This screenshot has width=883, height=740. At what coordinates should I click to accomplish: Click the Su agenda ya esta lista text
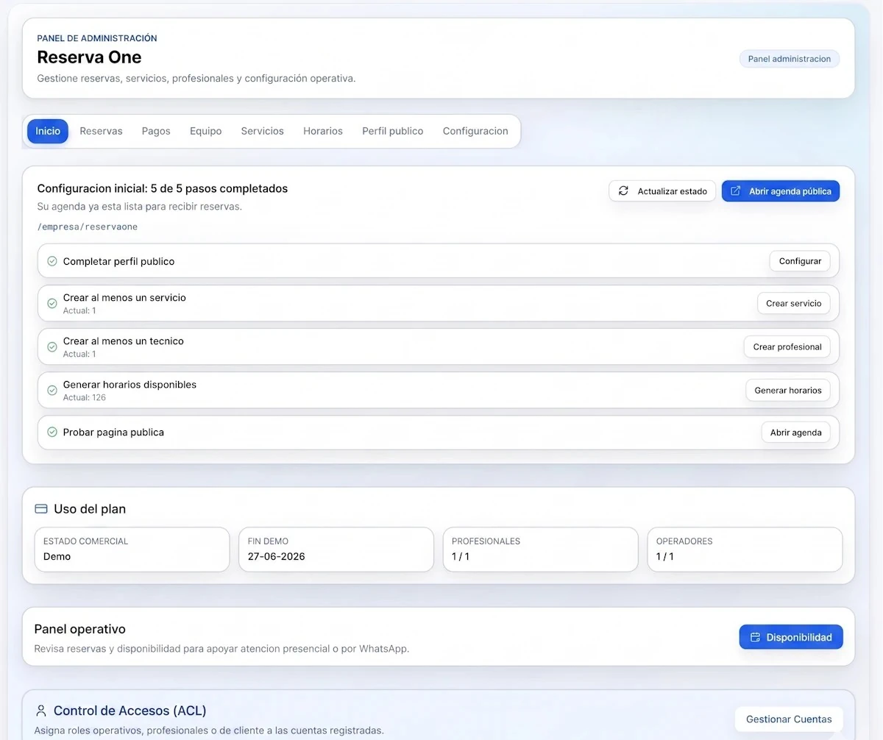click(x=140, y=207)
